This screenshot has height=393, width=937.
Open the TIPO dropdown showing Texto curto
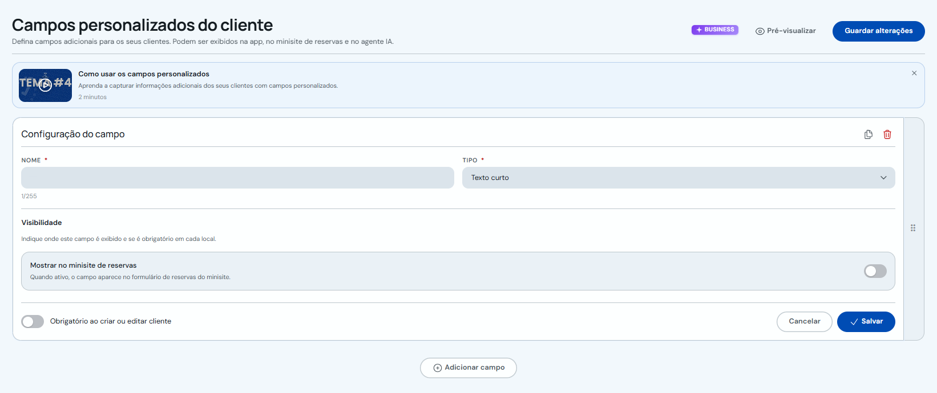678,178
